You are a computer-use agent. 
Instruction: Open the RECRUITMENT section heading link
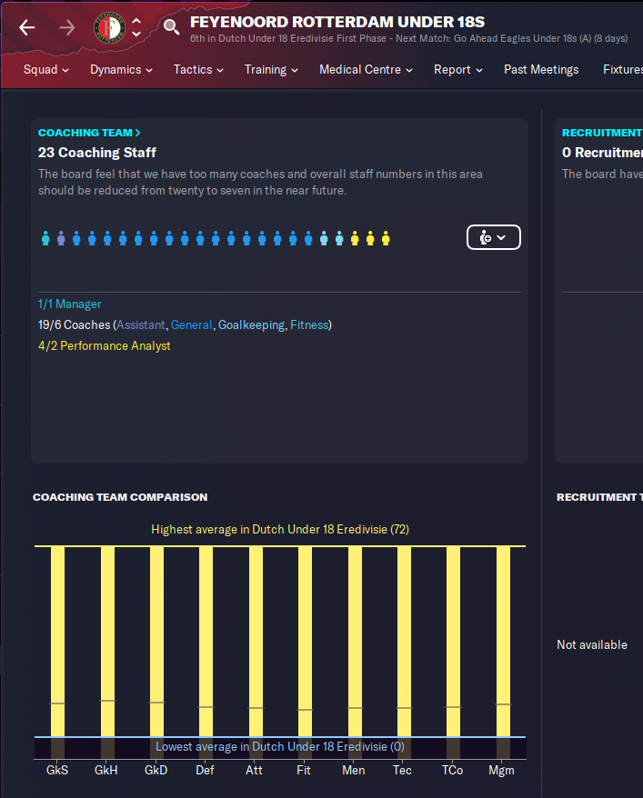pos(602,133)
